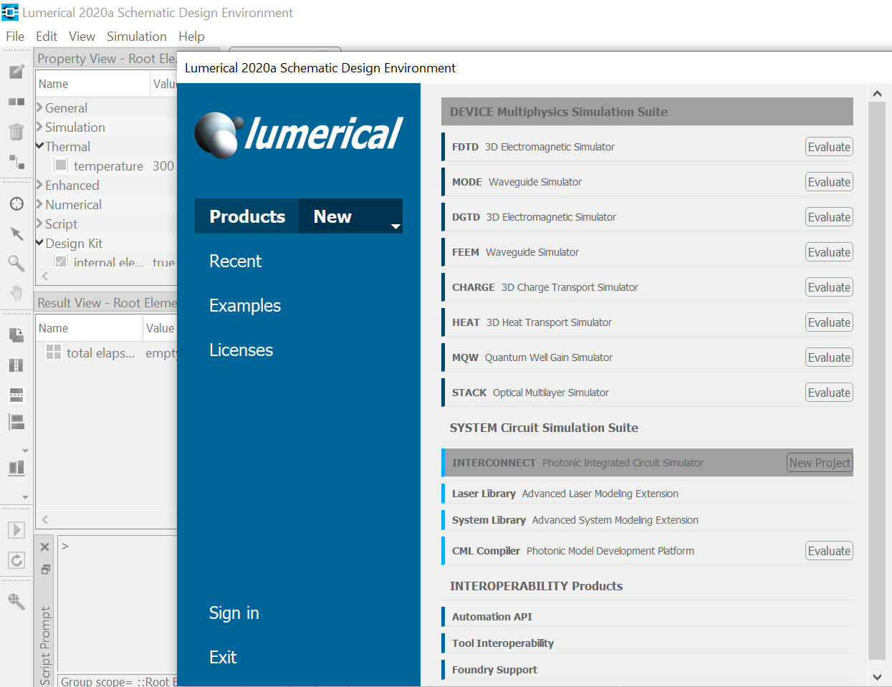The image size is (892, 687).
Task: Click Evaluate for HEAT
Action: point(829,322)
